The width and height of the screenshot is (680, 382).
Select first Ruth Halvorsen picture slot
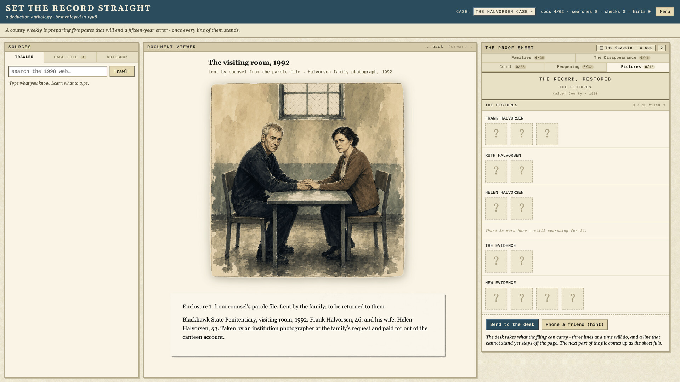point(496,171)
